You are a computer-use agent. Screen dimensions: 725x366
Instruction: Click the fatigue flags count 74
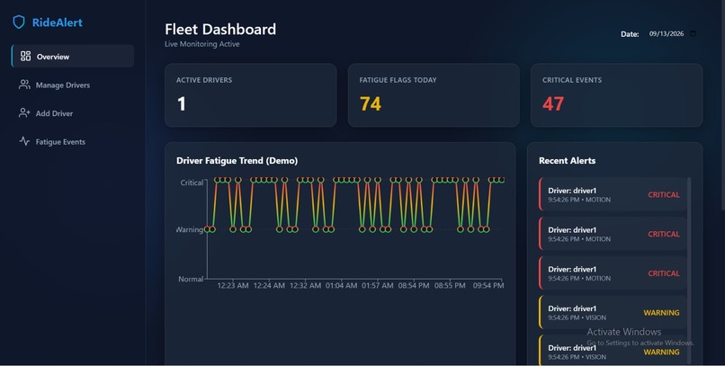point(371,103)
